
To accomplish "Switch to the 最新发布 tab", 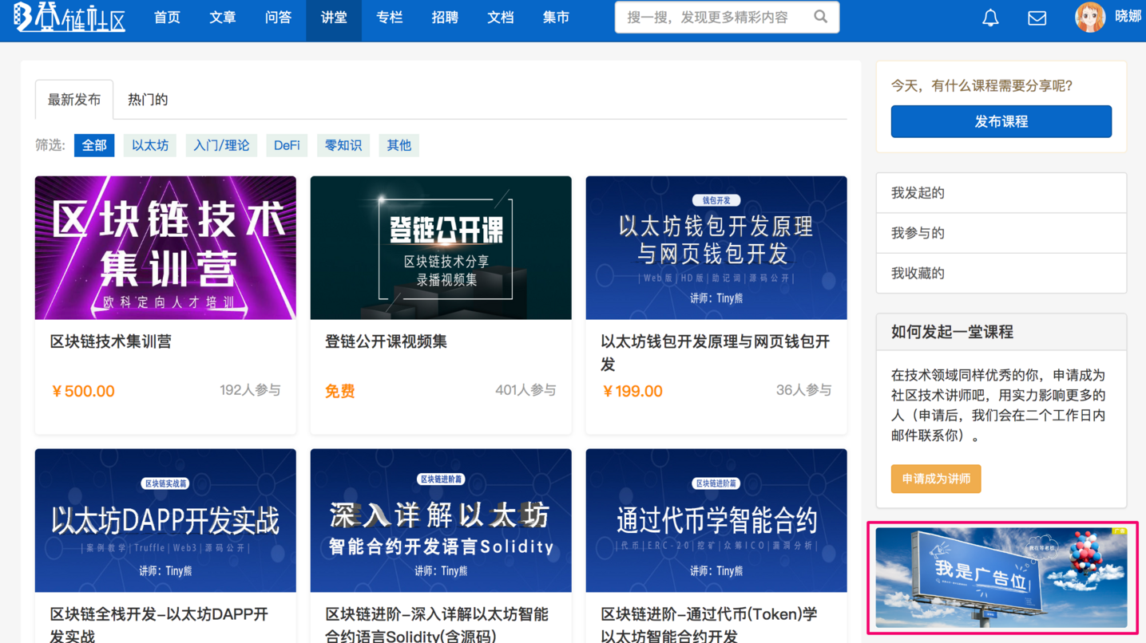I will (x=74, y=100).
